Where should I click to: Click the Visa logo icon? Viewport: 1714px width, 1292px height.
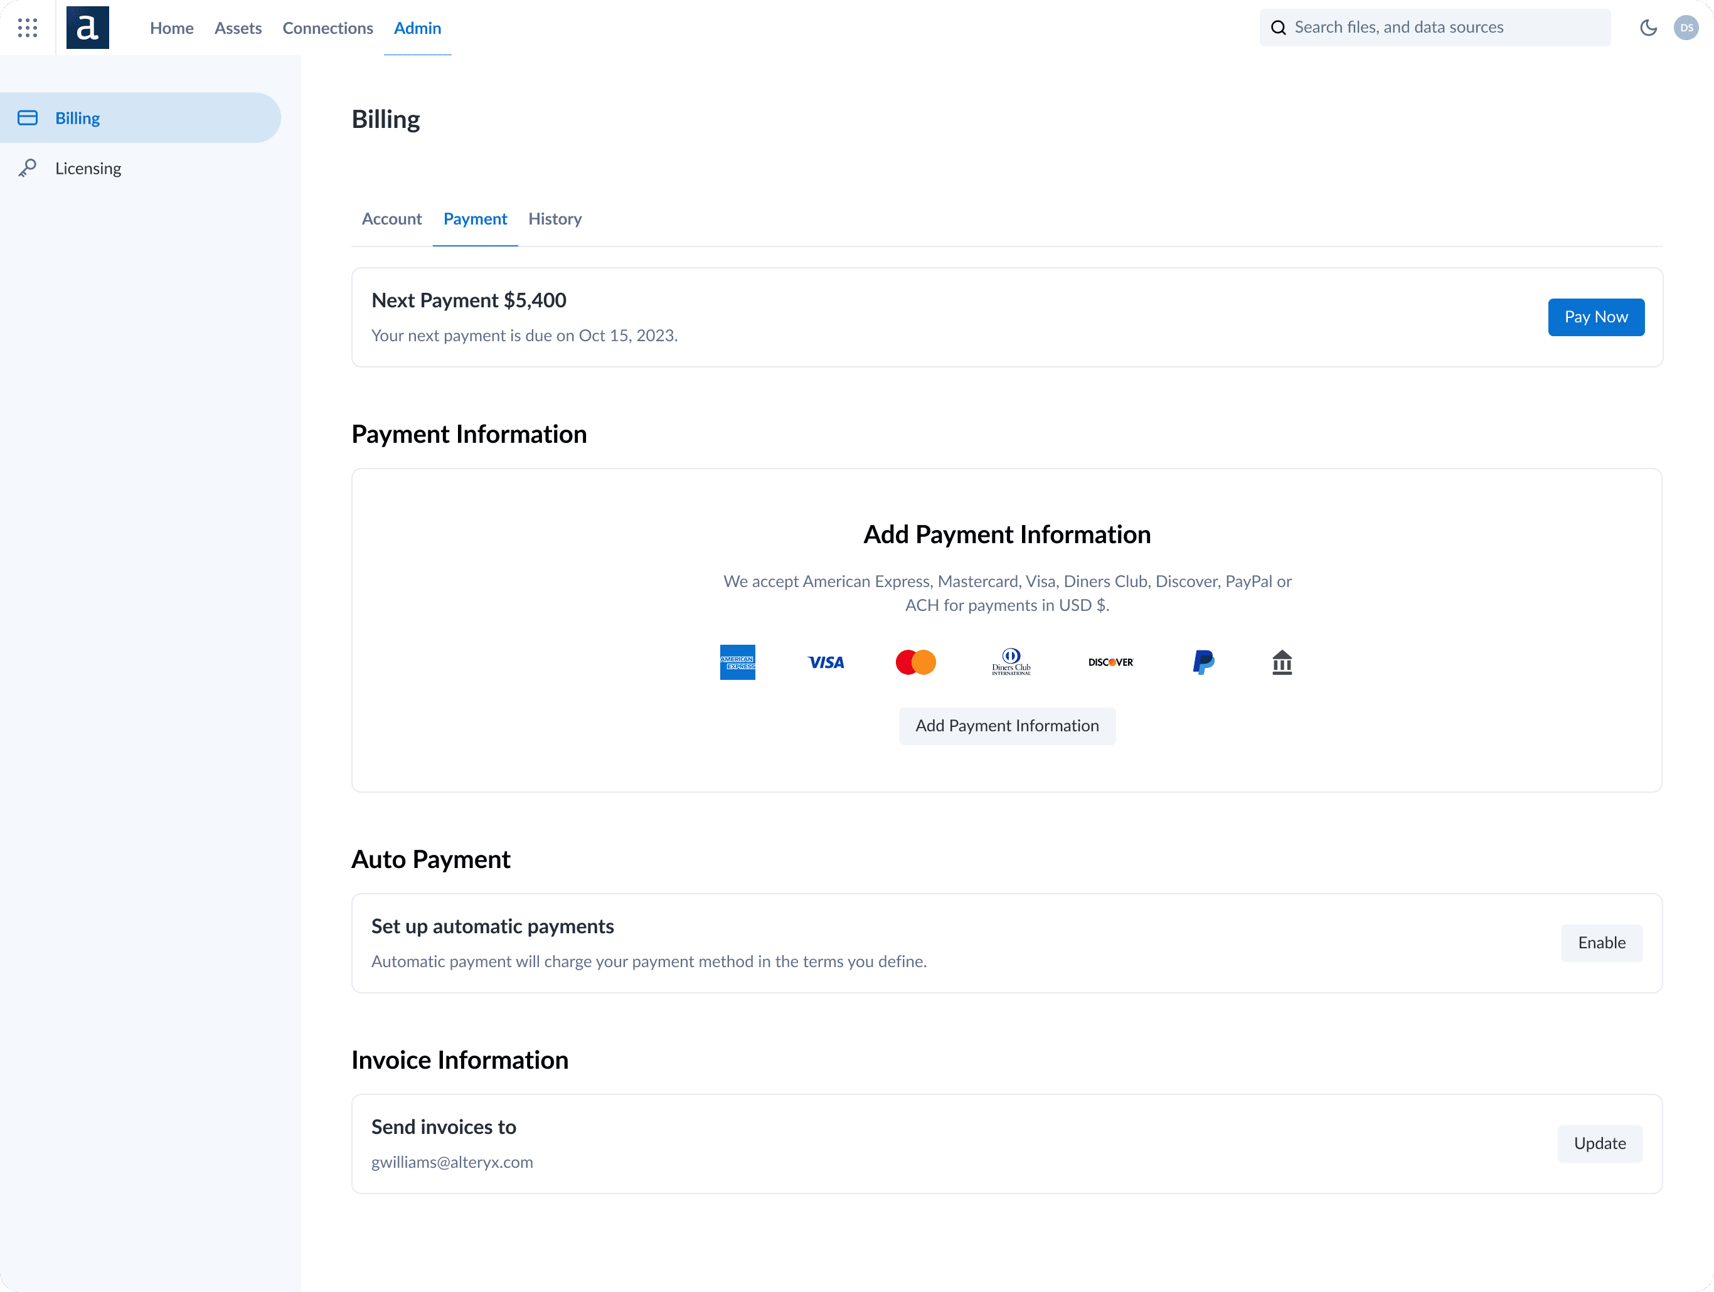pyautogui.click(x=826, y=662)
